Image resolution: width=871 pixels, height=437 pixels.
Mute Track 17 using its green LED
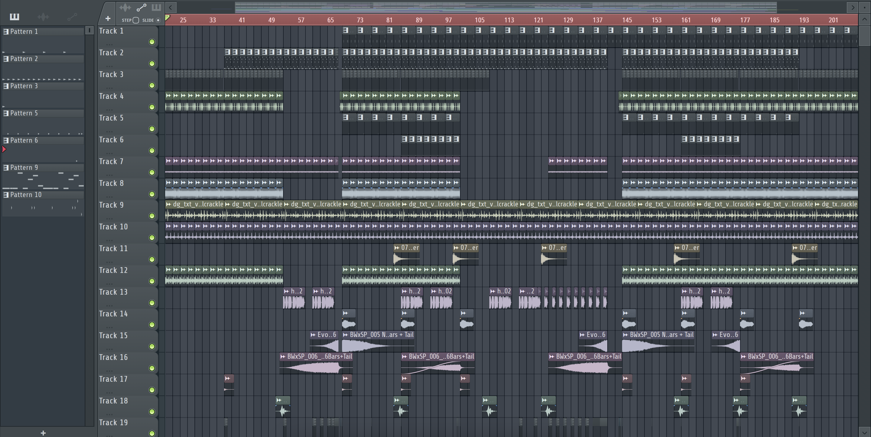click(152, 390)
